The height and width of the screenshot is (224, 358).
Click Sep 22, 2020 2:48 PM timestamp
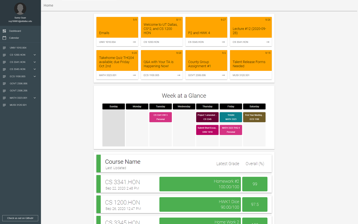click(x=122, y=188)
